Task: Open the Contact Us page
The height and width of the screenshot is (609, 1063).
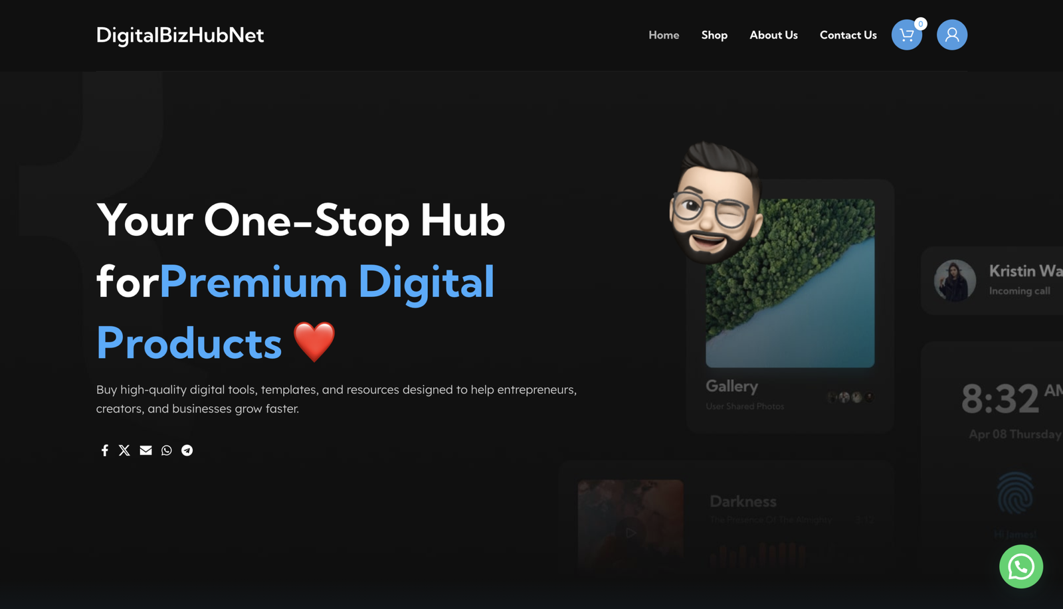Action: coord(848,35)
